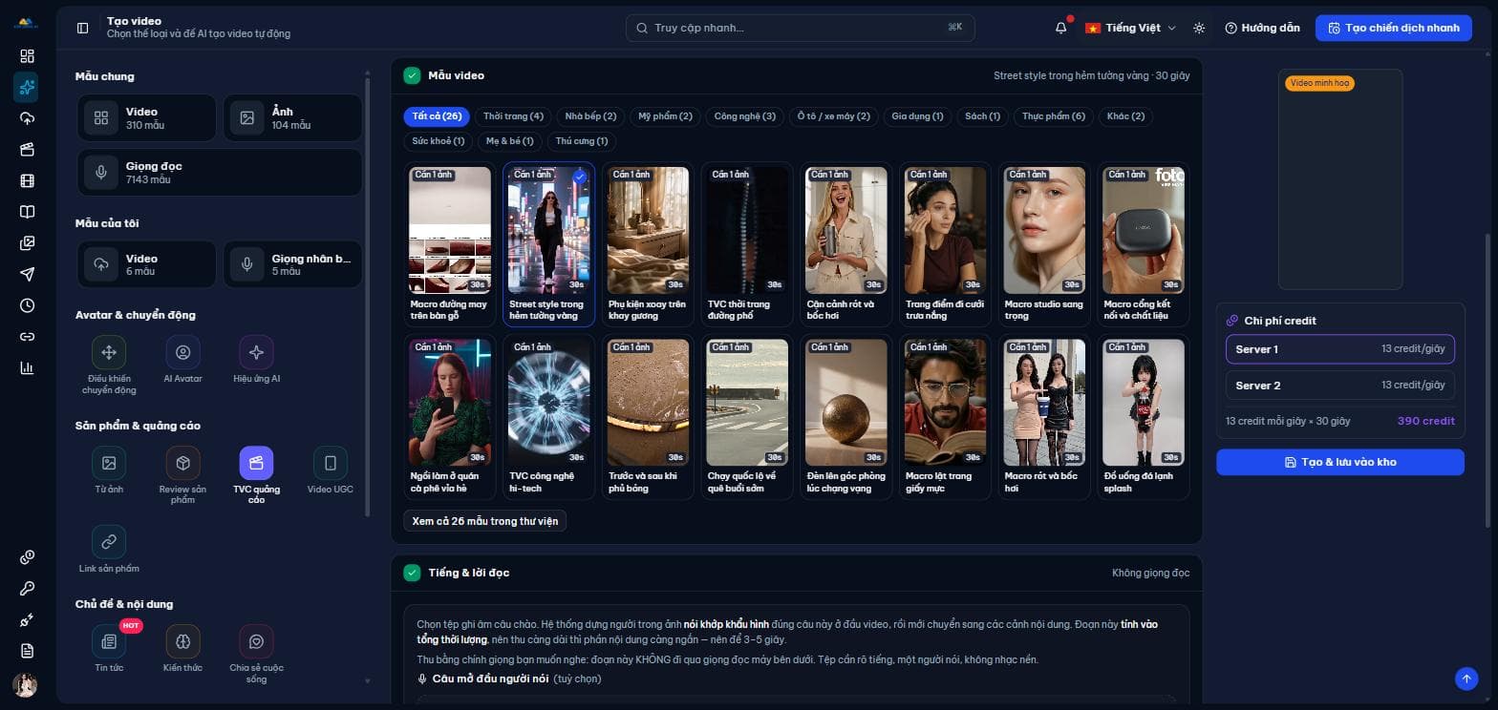Open Ảnh 104 mẫu card
The height and width of the screenshot is (710, 1498).
click(x=292, y=118)
